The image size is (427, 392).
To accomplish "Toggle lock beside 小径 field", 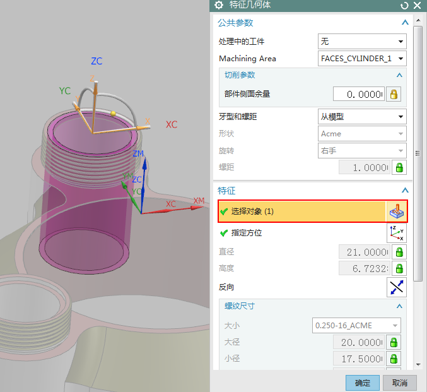I will 393,359.
